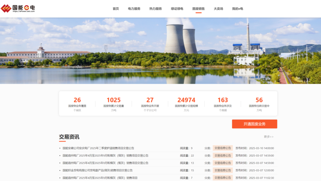Viewport: 321px width, 181px height.
Task: Open the 大卖场 page
Action: pyautogui.click(x=218, y=9)
